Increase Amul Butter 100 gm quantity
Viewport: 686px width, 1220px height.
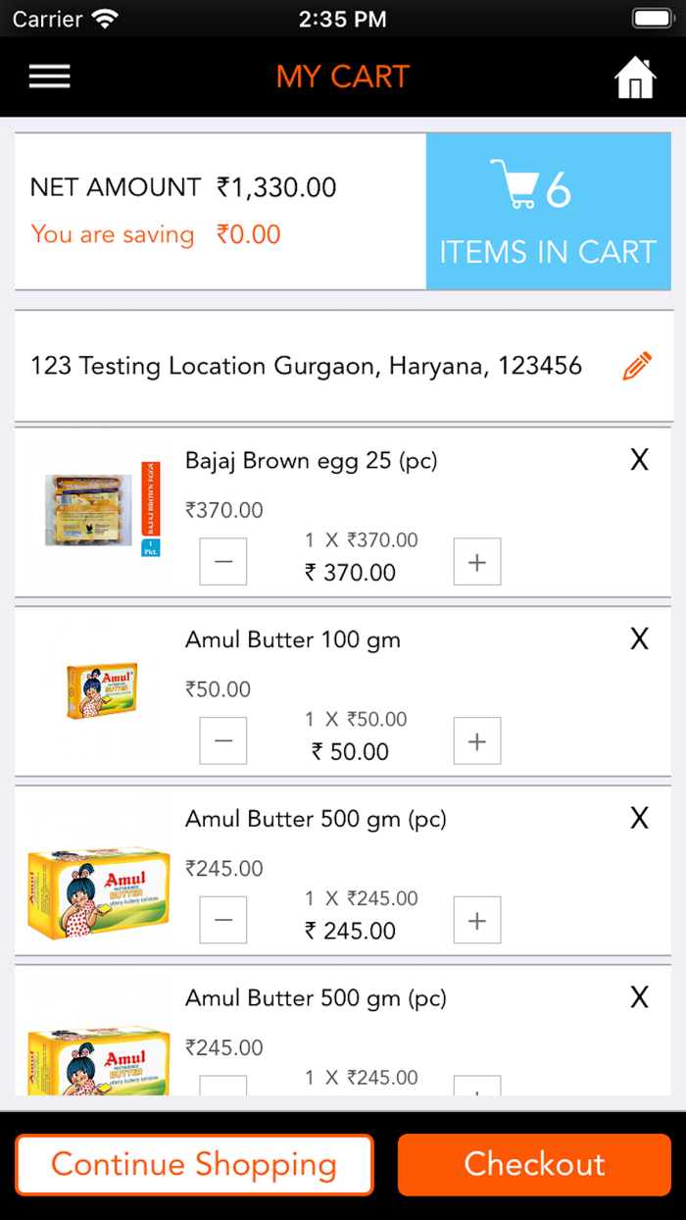click(477, 740)
